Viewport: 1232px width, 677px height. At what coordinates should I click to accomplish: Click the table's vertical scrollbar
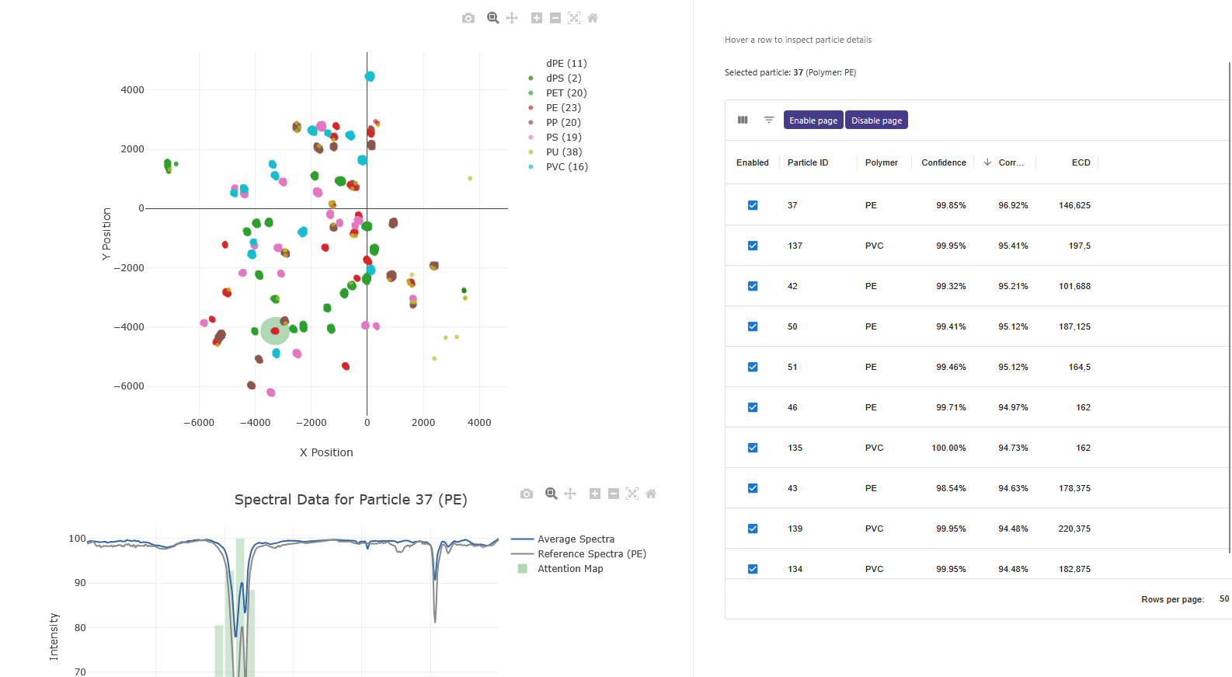[1230, 307]
